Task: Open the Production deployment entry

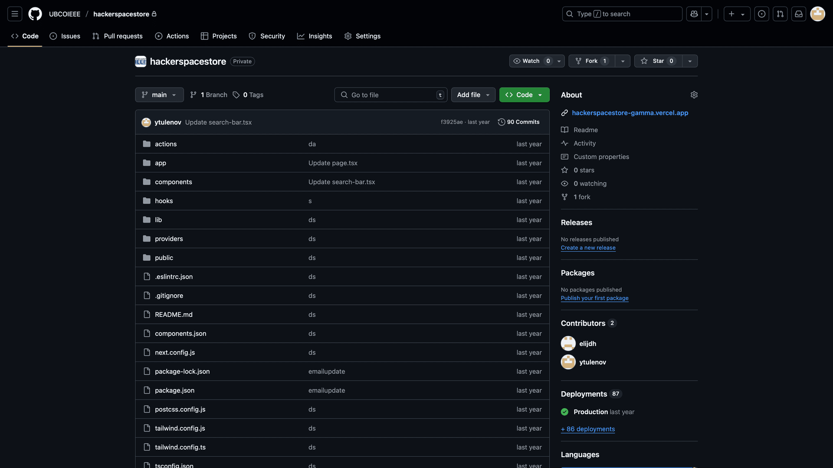Action: (x=590, y=412)
